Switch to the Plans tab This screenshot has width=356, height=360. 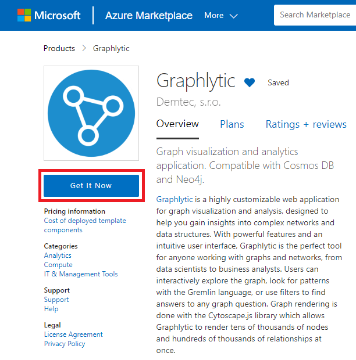(x=232, y=124)
